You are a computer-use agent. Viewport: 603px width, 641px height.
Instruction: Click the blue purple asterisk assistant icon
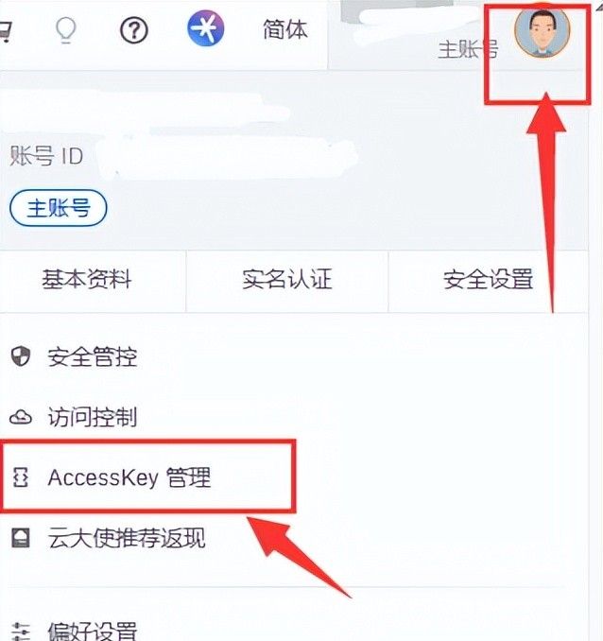tap(206, 28)
